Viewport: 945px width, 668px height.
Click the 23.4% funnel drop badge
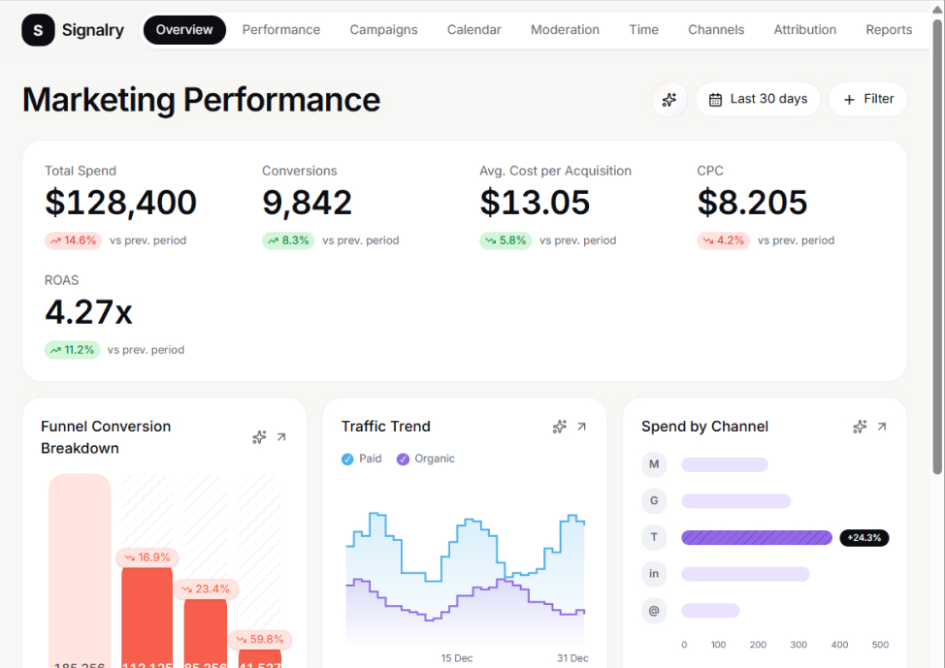tap(207, 589)
